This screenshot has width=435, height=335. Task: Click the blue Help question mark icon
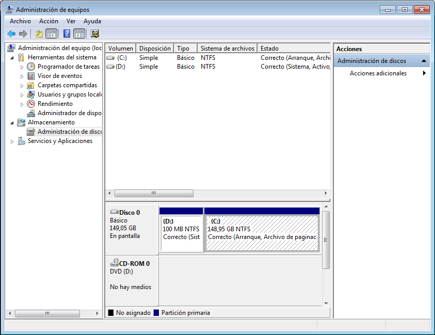tap(67, 34)
